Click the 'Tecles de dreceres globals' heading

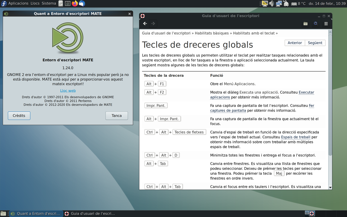pyautogui.click(x=198, y=44)
